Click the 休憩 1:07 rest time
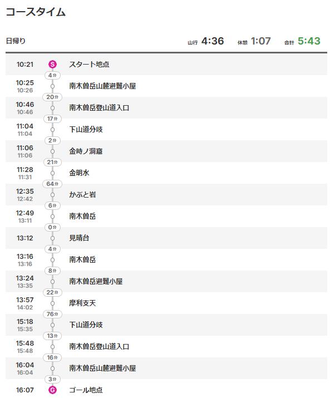 click(254, 41)
